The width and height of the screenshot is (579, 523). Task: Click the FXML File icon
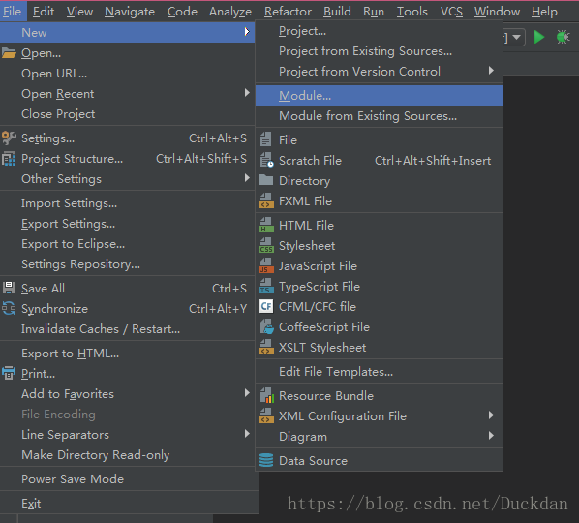[x=266, y=200]
